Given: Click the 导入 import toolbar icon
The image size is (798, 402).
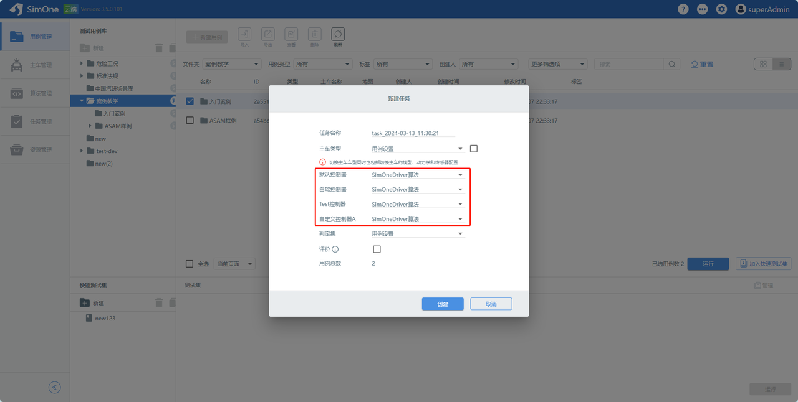Looking at the screenshot, I should pos(244,35).
